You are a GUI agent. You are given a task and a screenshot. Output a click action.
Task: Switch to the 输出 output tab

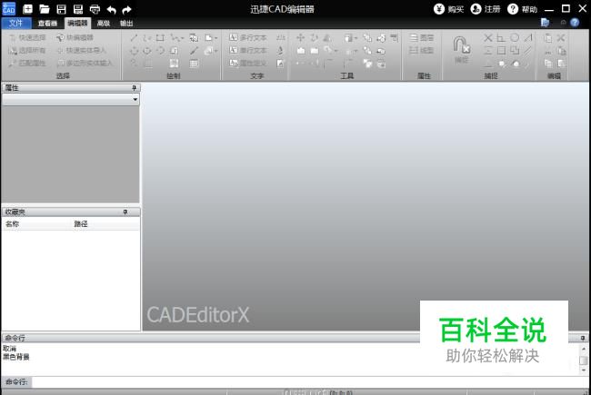click(126, 24)
